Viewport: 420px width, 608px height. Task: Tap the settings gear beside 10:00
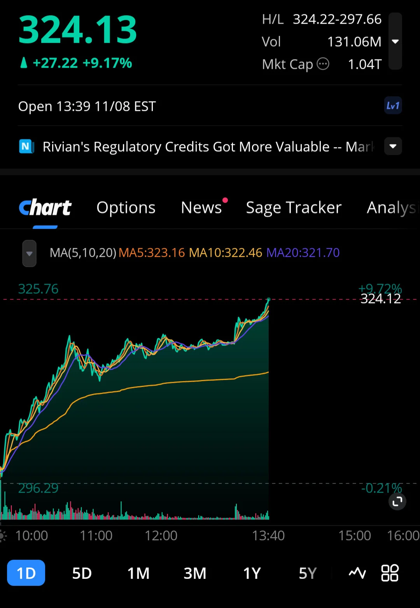click(3, 536)
